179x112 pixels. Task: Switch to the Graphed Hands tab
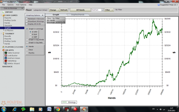pyautogui.click(x=78, y=15)
